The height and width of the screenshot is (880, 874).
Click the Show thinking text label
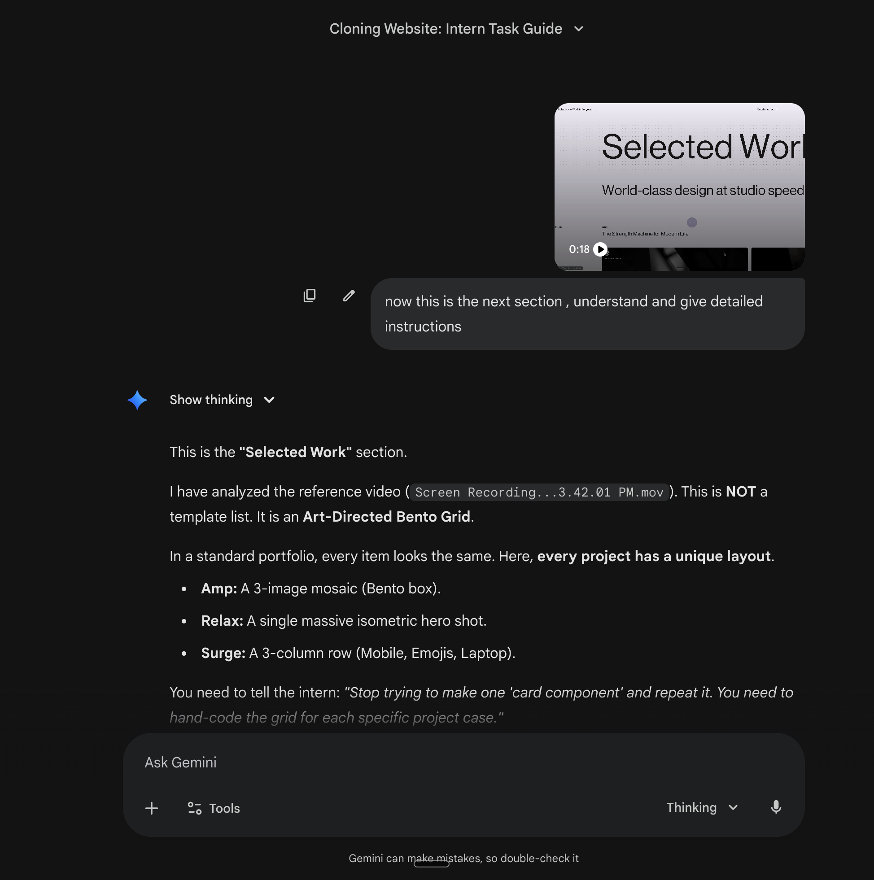click(211, 400)
